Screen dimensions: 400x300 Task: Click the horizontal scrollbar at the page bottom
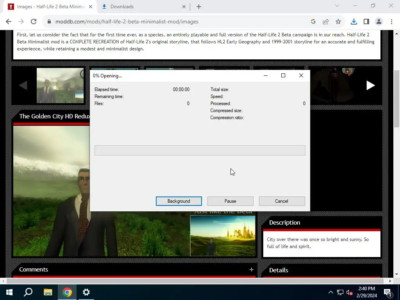(x=195, y=281)
